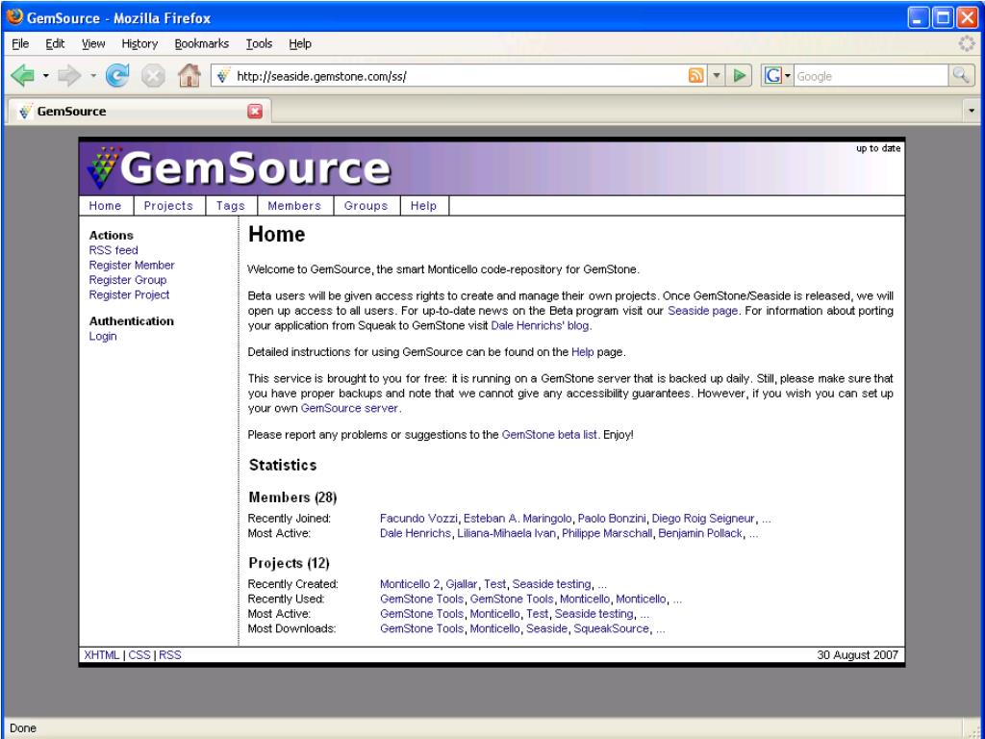Open the SqueakSource project link
The image size is (985, 739).
tap(611, 628)
